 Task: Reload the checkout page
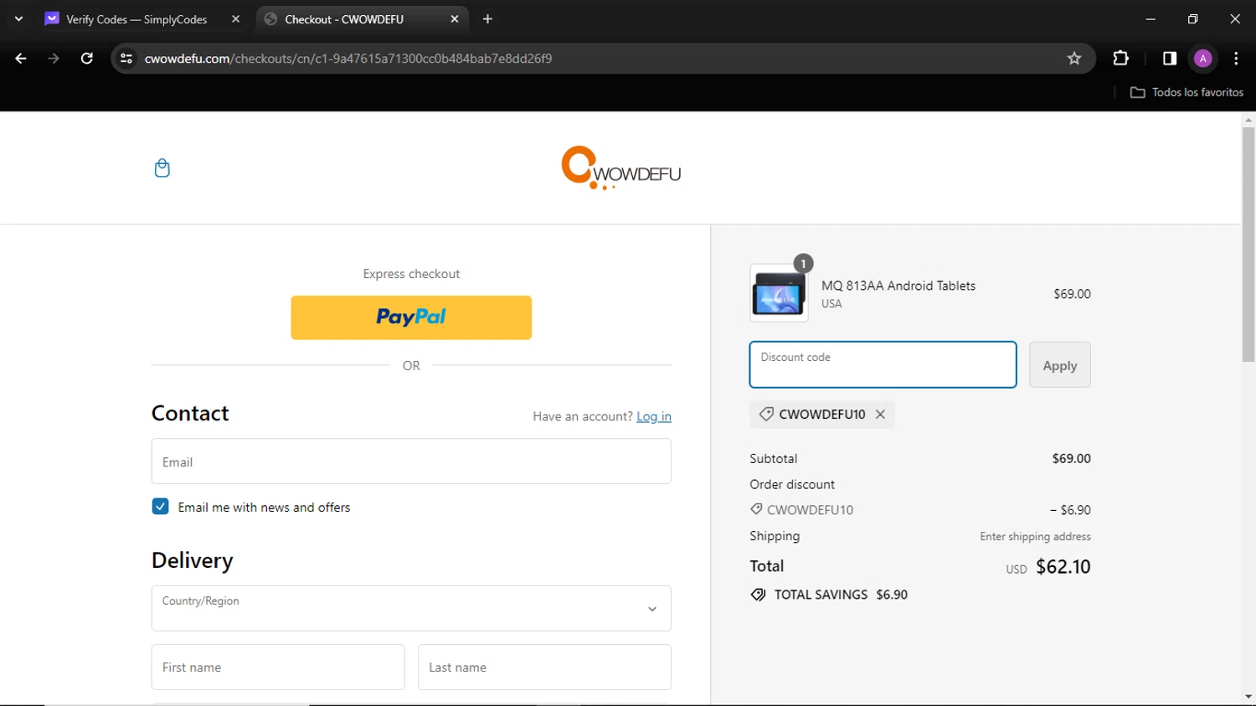[x=86, y=59]
